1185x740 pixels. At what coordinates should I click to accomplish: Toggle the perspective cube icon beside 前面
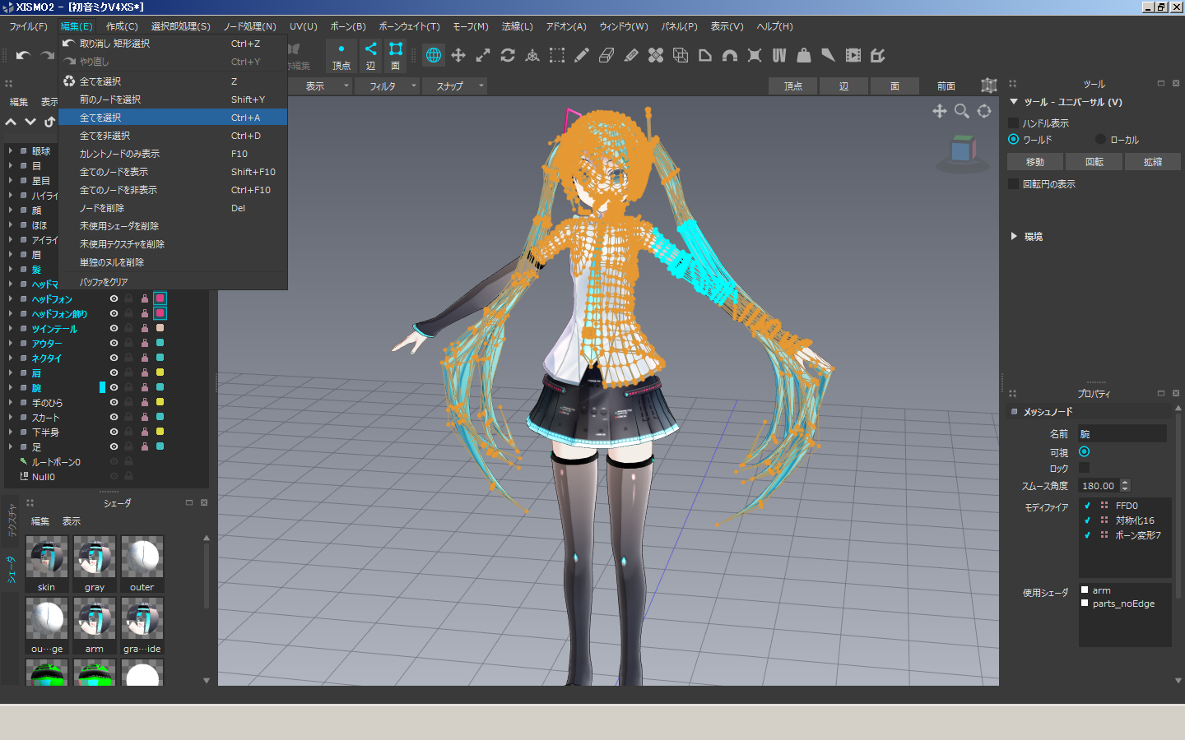[x=989, y=86]
